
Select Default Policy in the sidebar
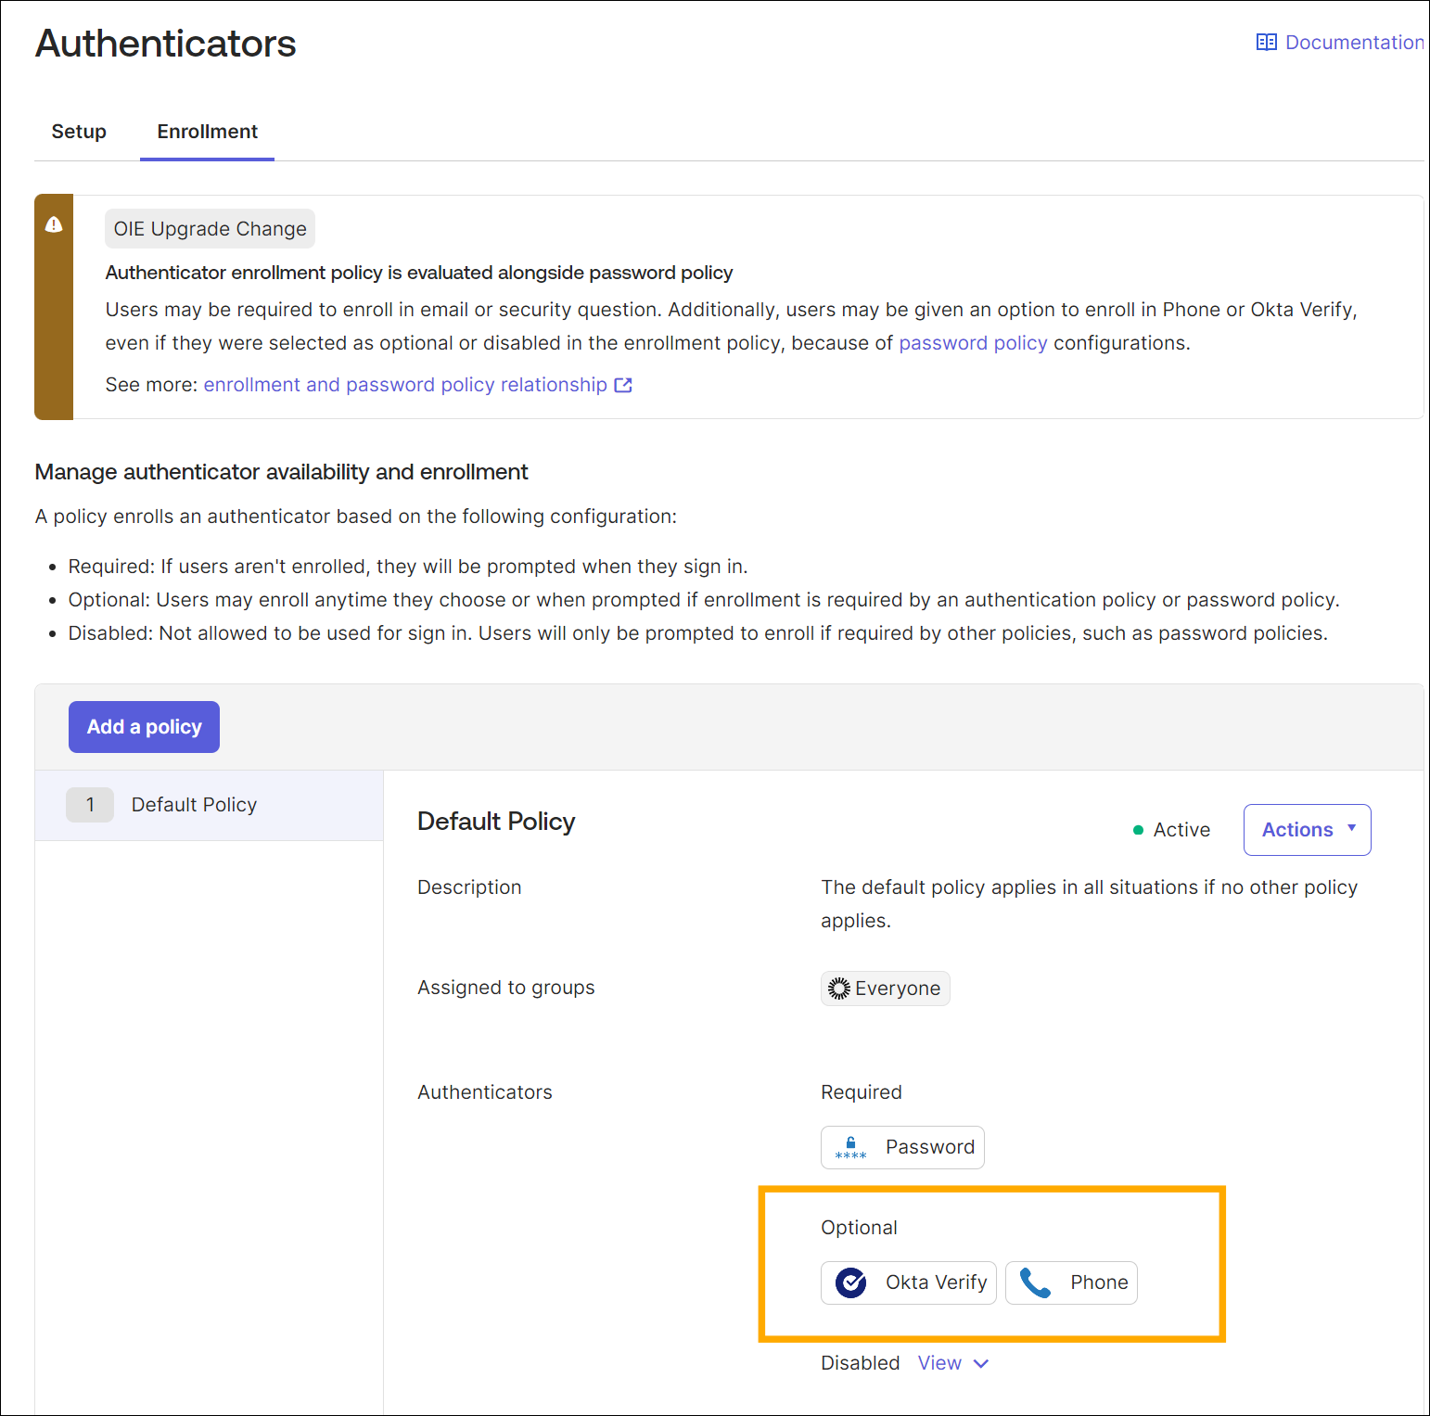[194, 804]
